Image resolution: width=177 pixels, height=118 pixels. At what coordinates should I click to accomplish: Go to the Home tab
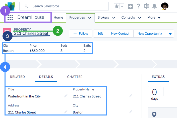point(58,18)
